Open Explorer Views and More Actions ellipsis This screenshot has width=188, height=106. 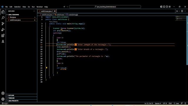(x=34, y=11)
